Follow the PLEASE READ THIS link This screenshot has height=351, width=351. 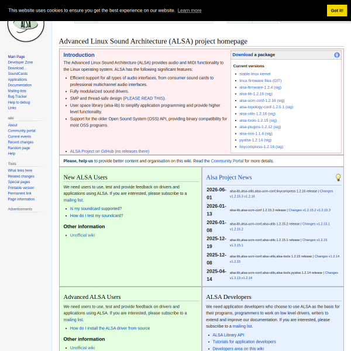click(x=144, y=98)
